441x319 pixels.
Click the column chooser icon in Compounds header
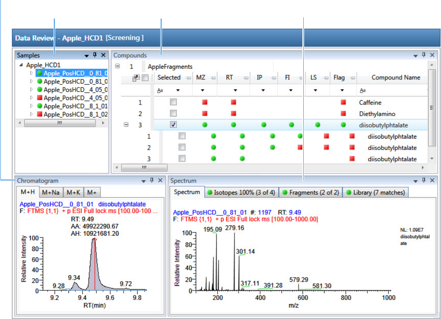(x=136, y=78)
